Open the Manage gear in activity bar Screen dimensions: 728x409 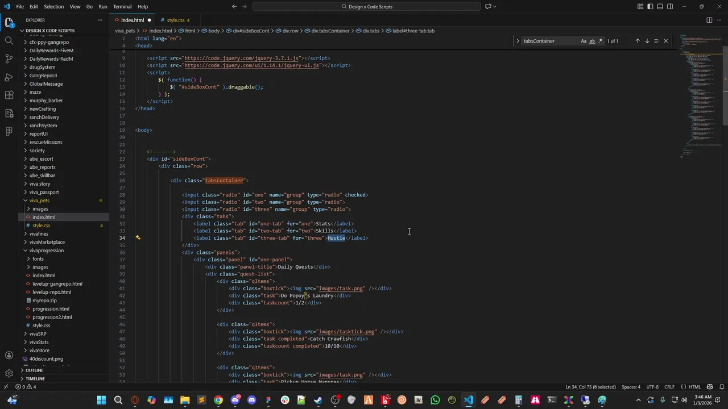[x=9, y=373]
